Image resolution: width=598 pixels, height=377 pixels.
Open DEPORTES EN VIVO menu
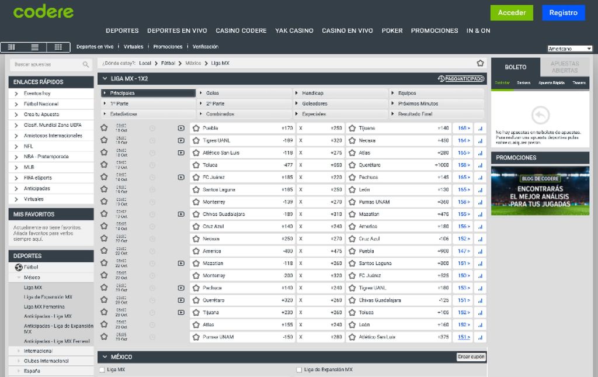(x=177, y=30)
